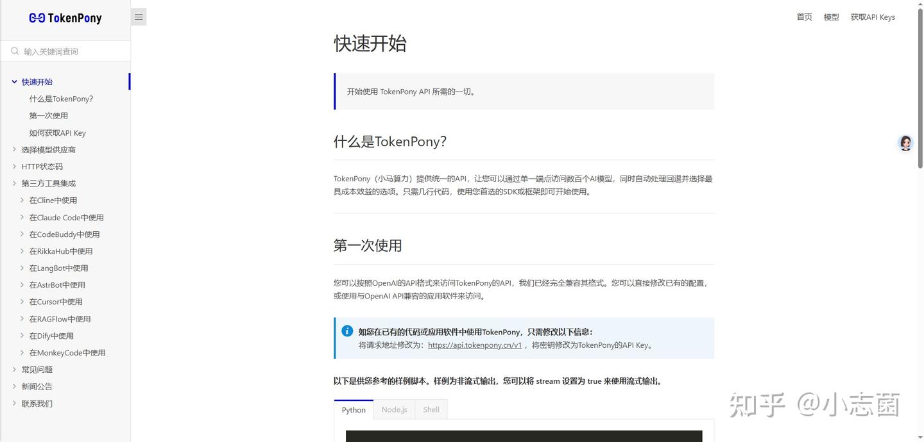Open 在AstrBot中使用 page
Viewport: 924px width, 442px height.
(x=57, y=285)
